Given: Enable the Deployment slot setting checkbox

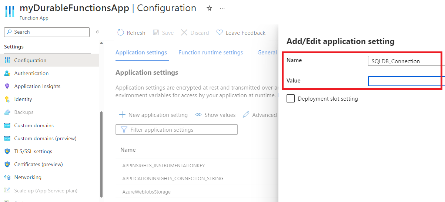Looking at the screenshot, I should click(x=291, y=99).
